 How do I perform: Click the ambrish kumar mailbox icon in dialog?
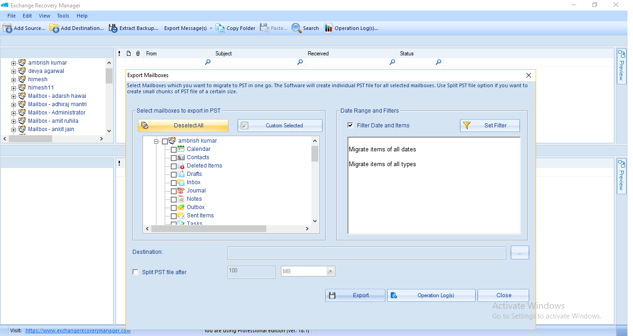click(x=173, y=141)
